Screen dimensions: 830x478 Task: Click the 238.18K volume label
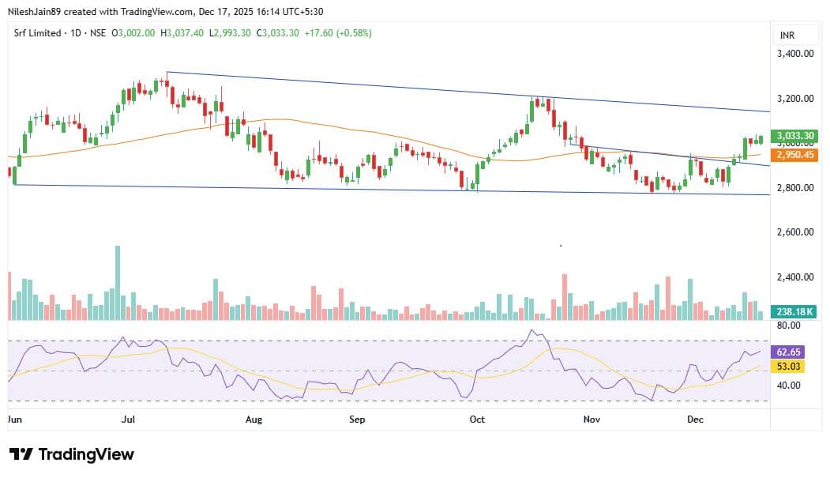coord(794,312)
